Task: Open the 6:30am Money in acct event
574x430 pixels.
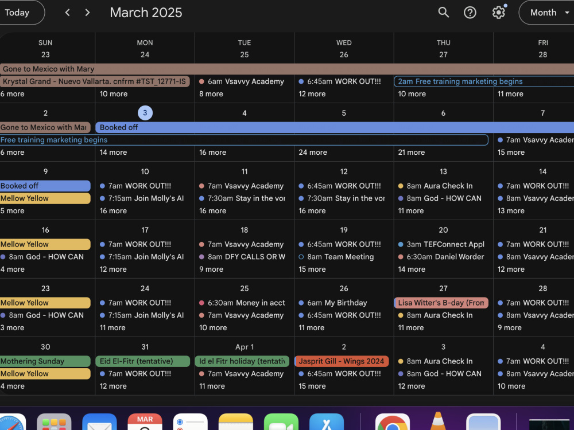Action: (x=242, y=303)
